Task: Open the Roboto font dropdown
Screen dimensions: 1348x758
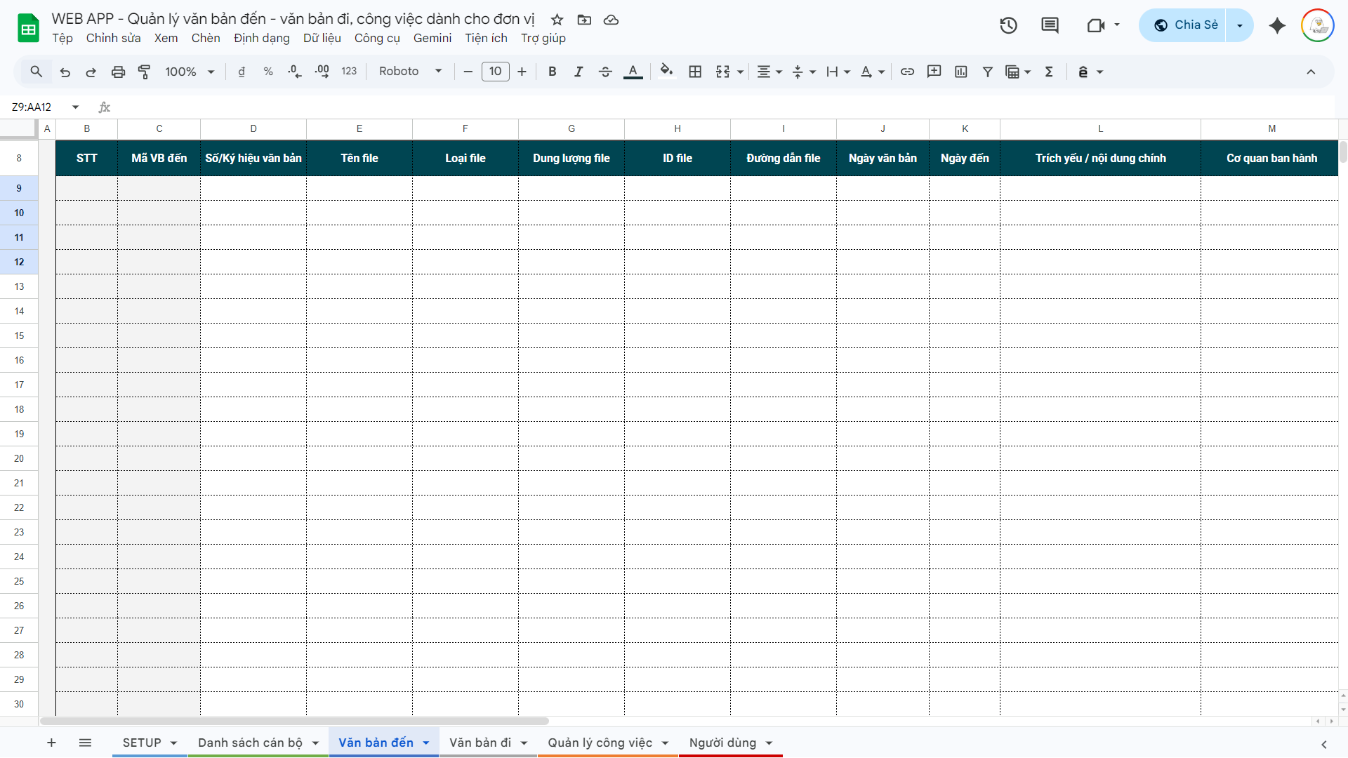Action: pos(411,72)
